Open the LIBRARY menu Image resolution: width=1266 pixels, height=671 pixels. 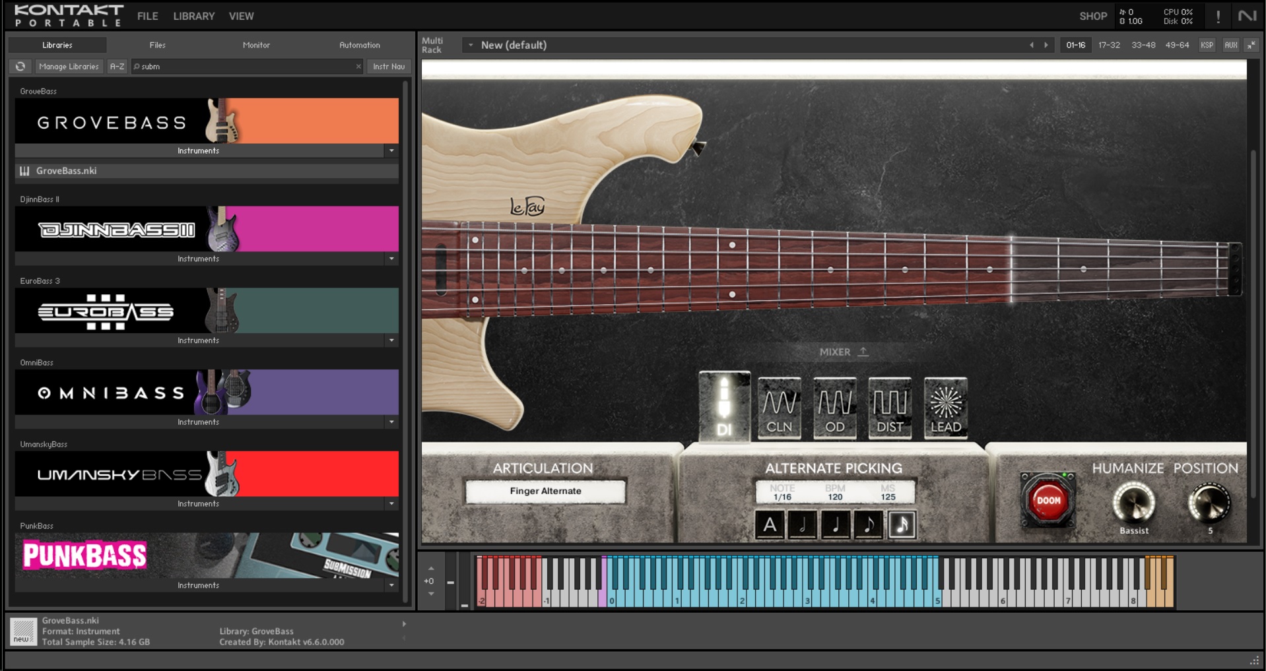(193, 16)
